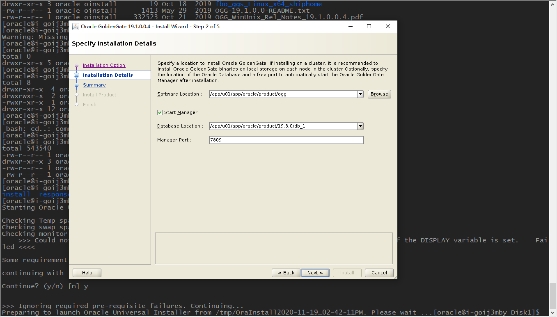The height and width of the screenshot is (317, 557).
Task: Open the Database Location dropdown
Action: (360, 126)
